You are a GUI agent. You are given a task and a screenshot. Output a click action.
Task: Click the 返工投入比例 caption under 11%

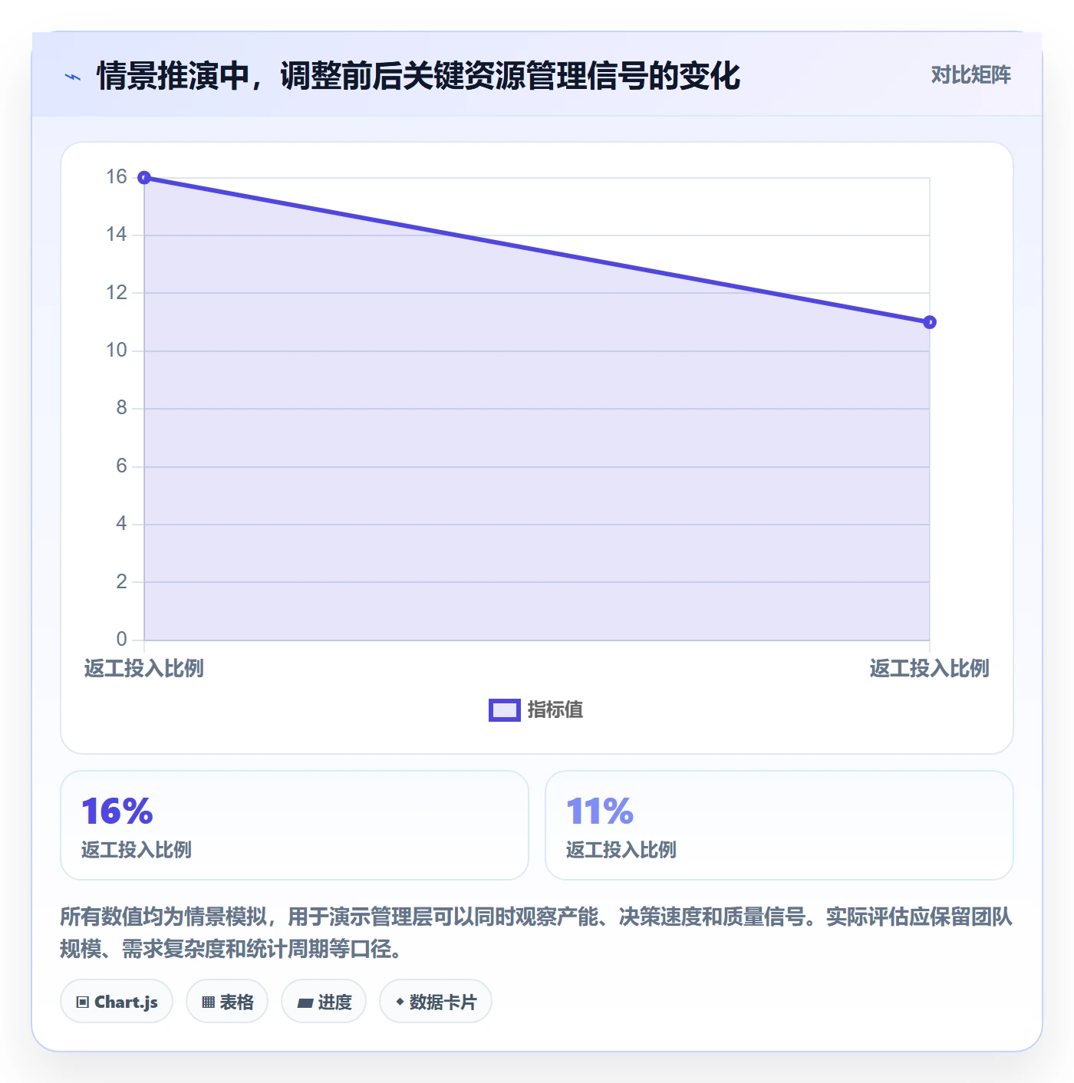coord(621,850)
